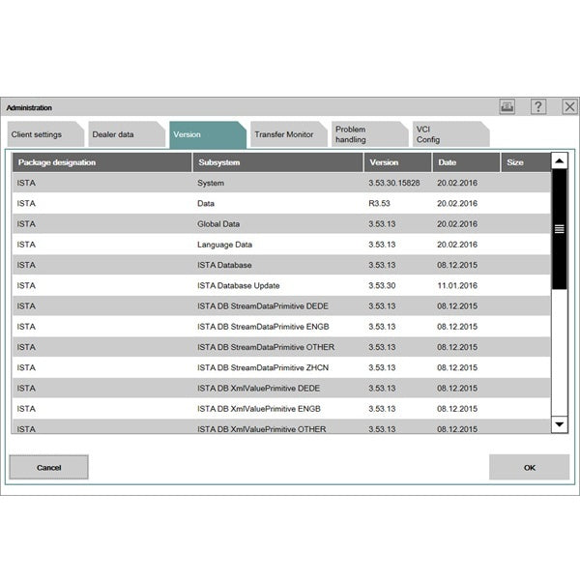
Task: Click ISTA package cell in Language Data row
Action: [26, 245]
